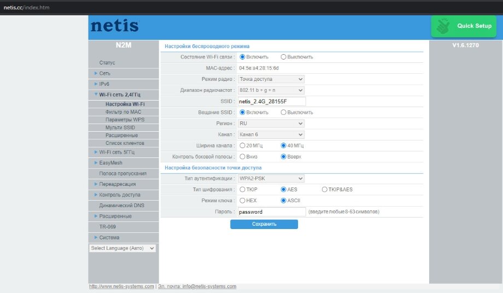Expand Контроль доступа menu section
The image size is (503, 293).
124,195
